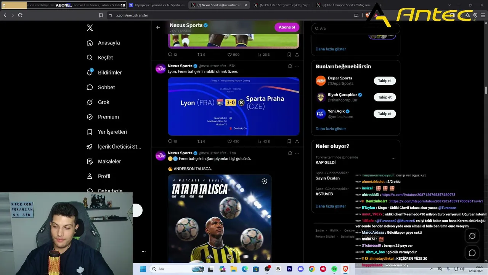Open Sohbet messages

pyautogui.click(x=101, y=87)
